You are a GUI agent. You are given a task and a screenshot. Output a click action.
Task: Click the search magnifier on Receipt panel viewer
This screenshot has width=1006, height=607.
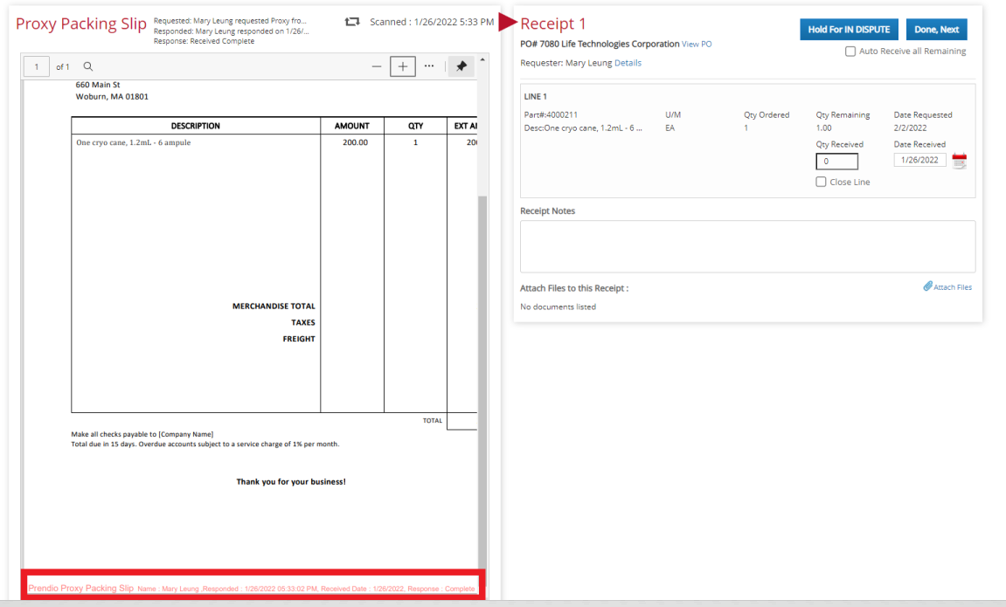87,66
